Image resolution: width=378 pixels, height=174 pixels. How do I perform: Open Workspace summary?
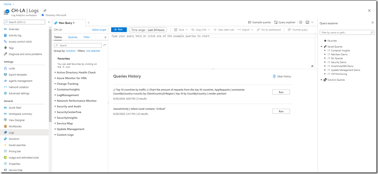(x=20, y=114)
